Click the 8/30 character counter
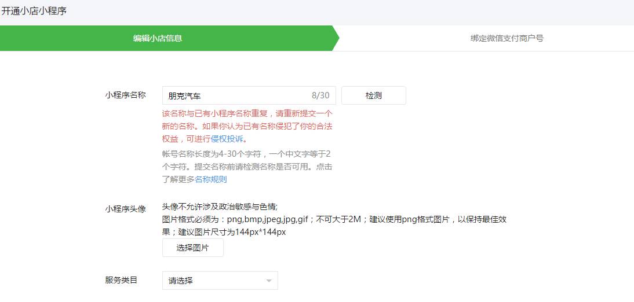This screenshot has width=634, height=302. [x=320, y=96]
